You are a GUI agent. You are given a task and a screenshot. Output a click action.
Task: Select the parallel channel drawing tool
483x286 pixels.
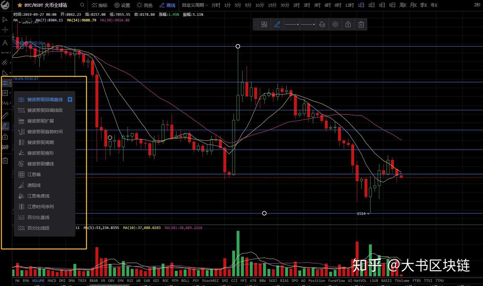click(5, 62)
